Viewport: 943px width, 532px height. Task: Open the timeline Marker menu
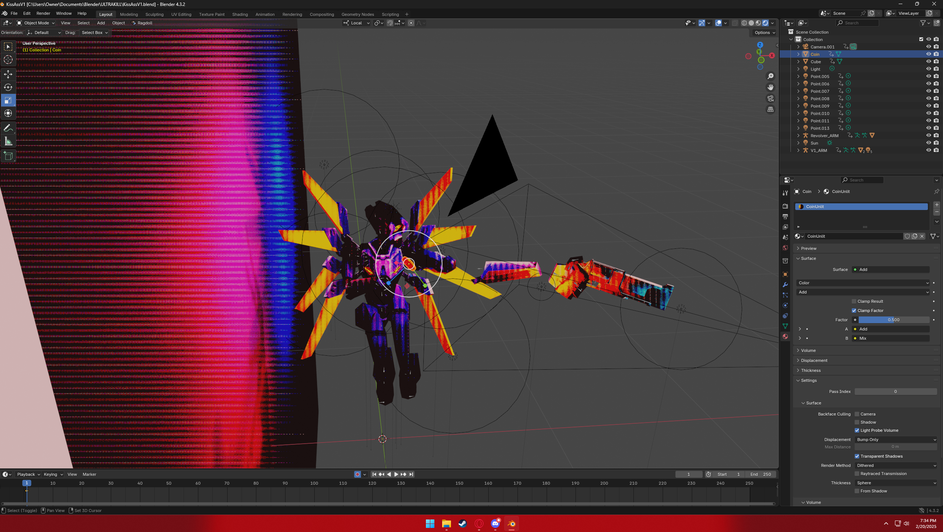[x=89, y=474]
